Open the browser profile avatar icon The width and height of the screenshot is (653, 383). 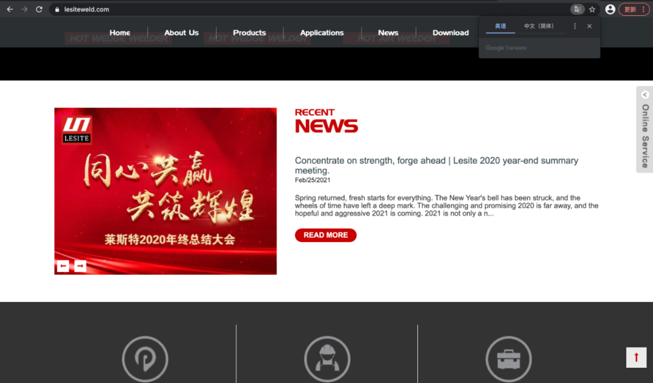610,10
